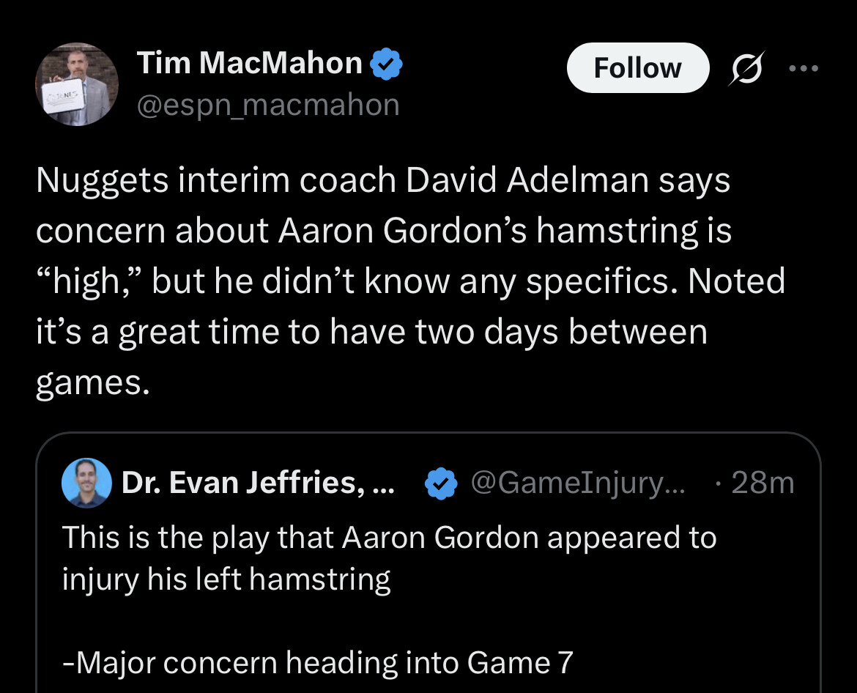Open Tim MacMahon's profile picture
This screenshot has height=693, width=857.
coord(76,84)
